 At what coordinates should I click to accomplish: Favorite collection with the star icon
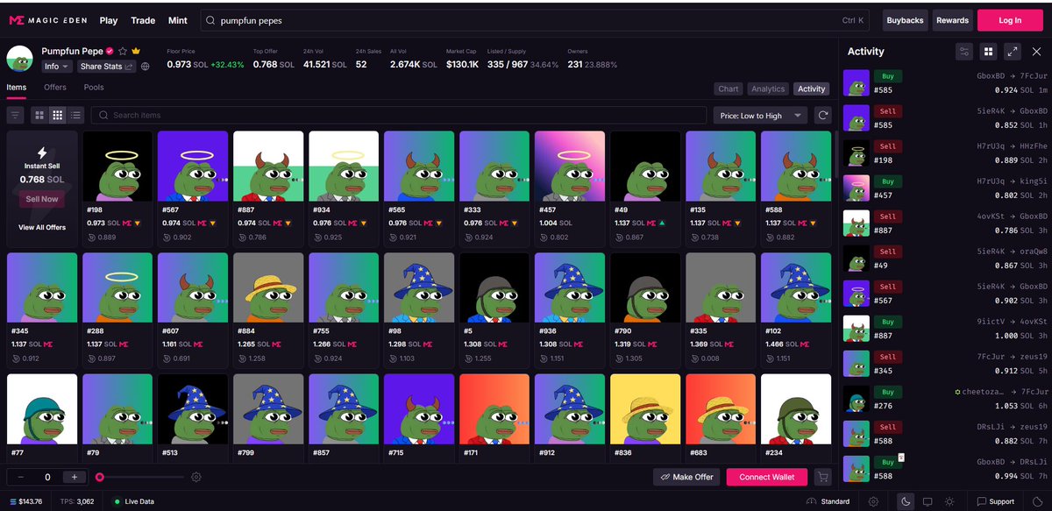click(124, 52)
